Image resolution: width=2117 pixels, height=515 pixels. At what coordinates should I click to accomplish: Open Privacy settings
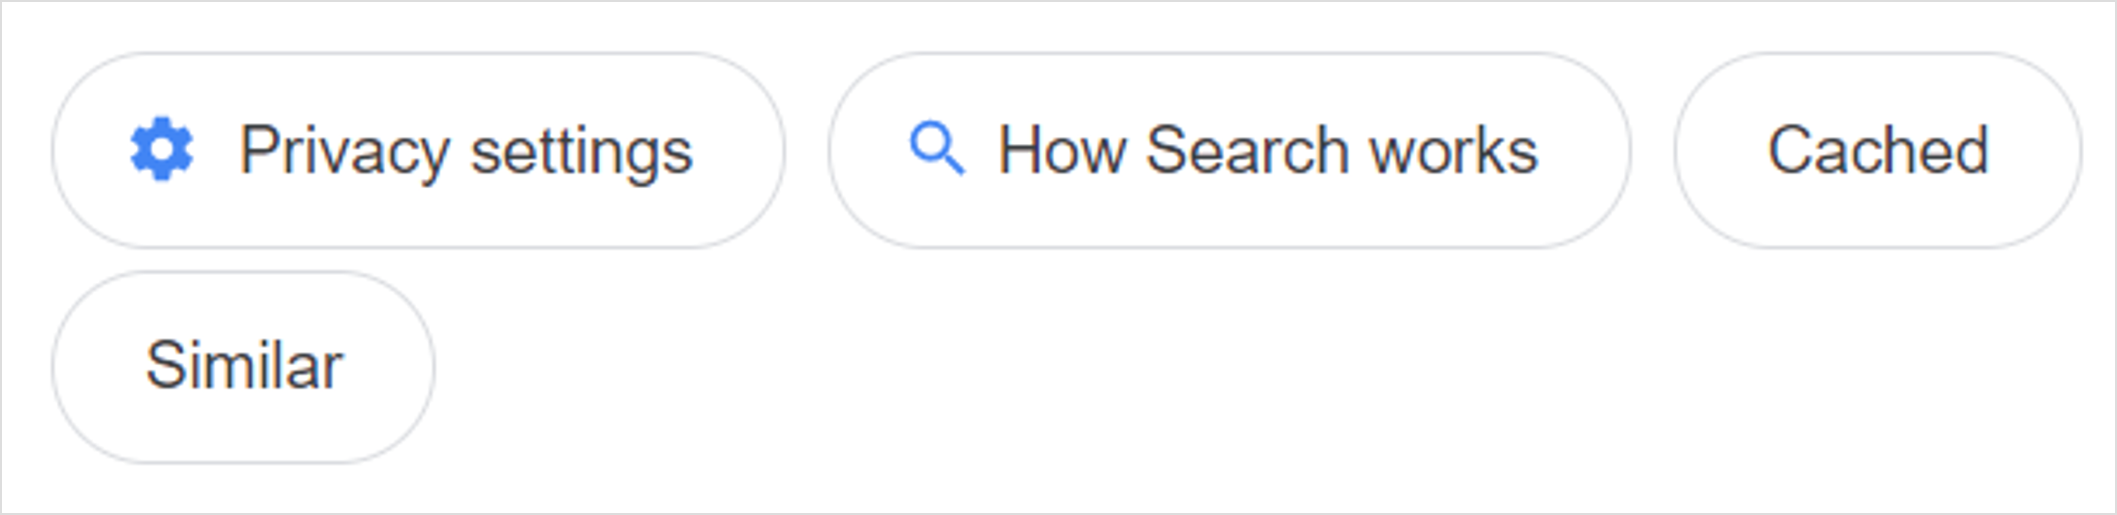click(418, 150)
